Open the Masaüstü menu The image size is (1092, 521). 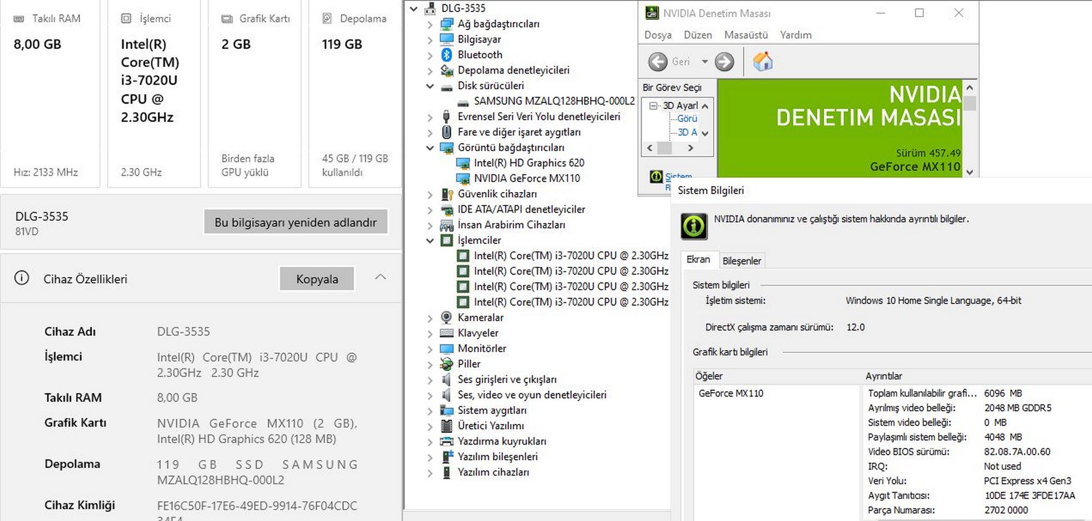pos(746,35)
